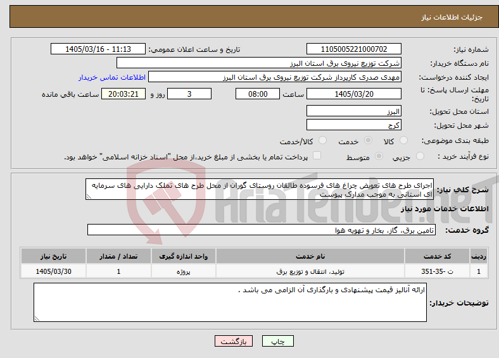Select the جزیی purchase type radio

pos(420,156)
